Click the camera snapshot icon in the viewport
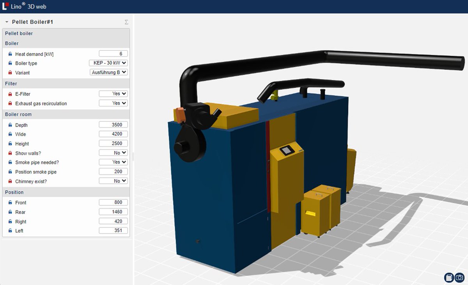Screen dimensions: 468x285 coord(459,277)
